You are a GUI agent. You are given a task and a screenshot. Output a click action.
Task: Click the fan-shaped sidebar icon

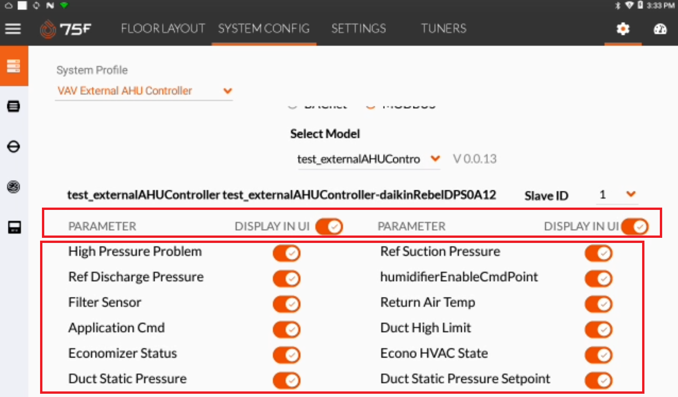pos(14,187)
